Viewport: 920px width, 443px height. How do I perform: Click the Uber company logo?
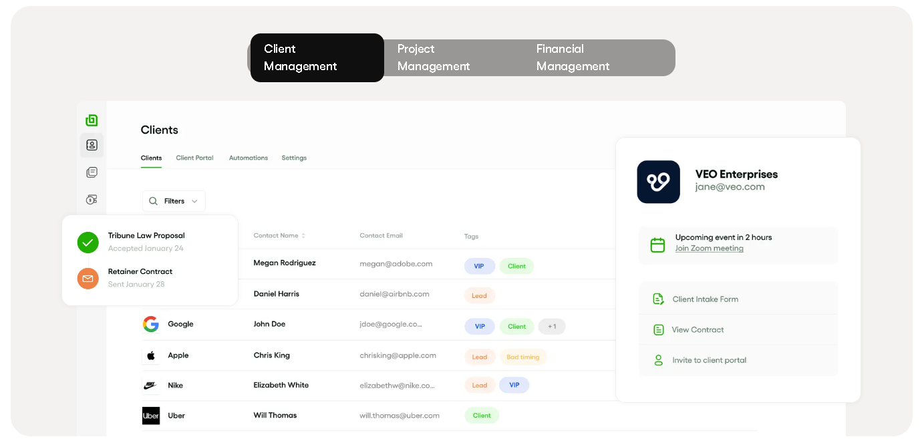click(x=150, y=416)
